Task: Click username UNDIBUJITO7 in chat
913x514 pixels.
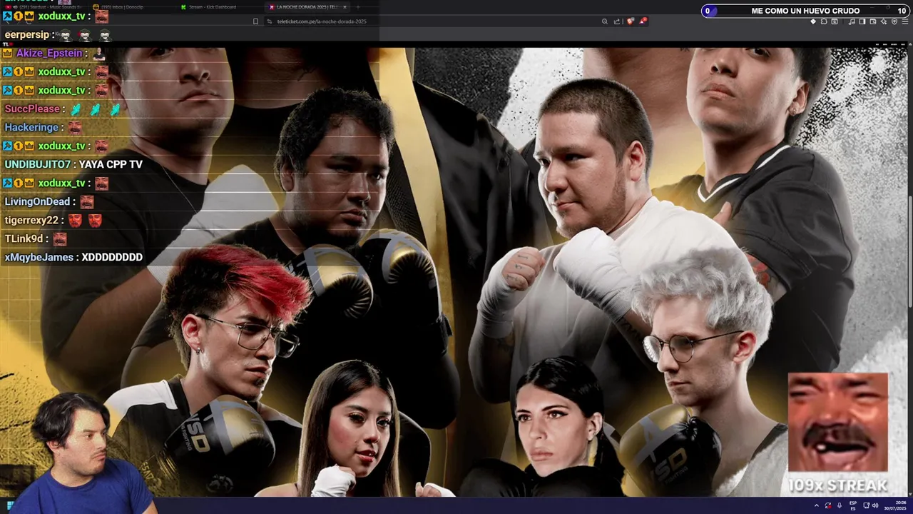Action: pos(38,165)
